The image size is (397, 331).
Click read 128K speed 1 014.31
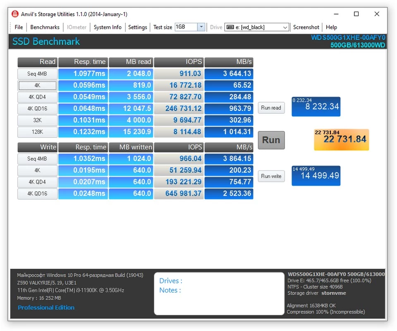click(229, 132)
